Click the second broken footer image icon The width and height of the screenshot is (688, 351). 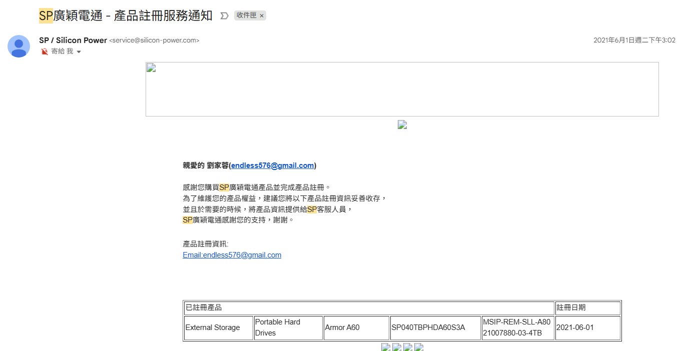397,347
